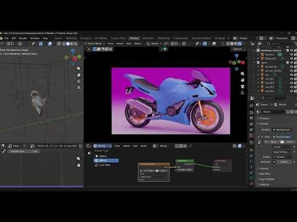Click the ViewLayer selector in the top bar
The width and height of the screenshot is (297, 222).
tap(282, 38)
